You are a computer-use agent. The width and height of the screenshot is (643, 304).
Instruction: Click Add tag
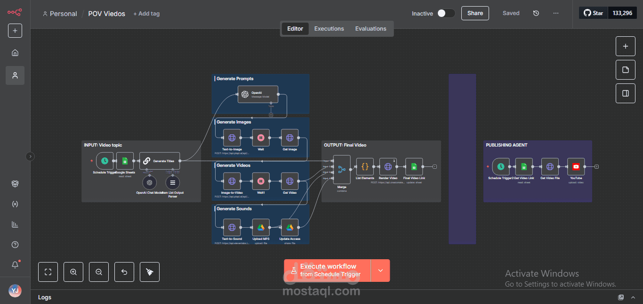coord(146,14)
